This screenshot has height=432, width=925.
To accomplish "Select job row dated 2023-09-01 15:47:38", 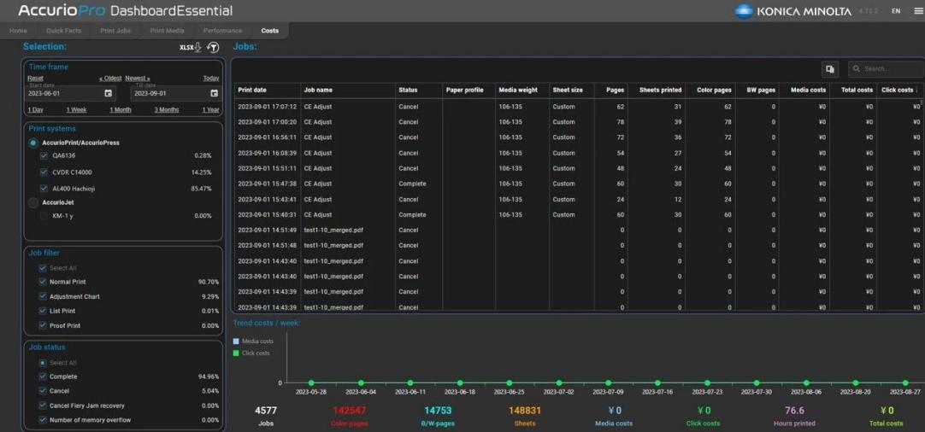I will pyautogui.click(x=577, y=184).
